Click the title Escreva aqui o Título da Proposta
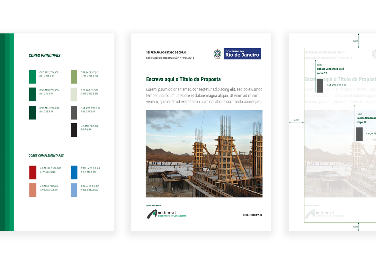 point(183,79)
